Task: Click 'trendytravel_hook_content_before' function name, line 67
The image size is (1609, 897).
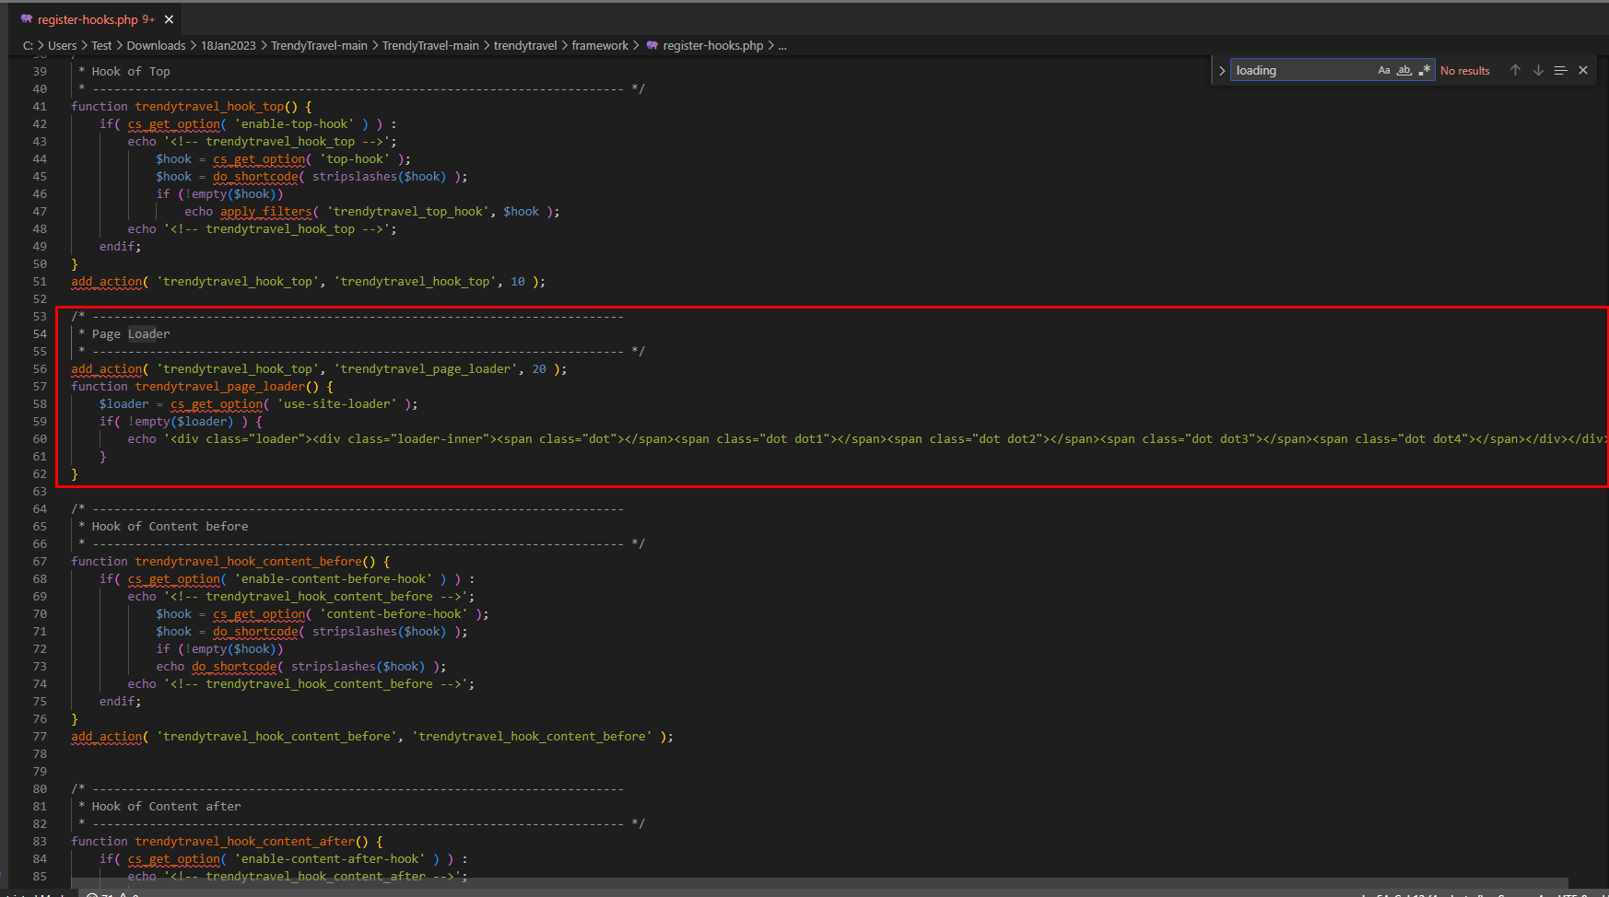Action: (x=248, y=561)
